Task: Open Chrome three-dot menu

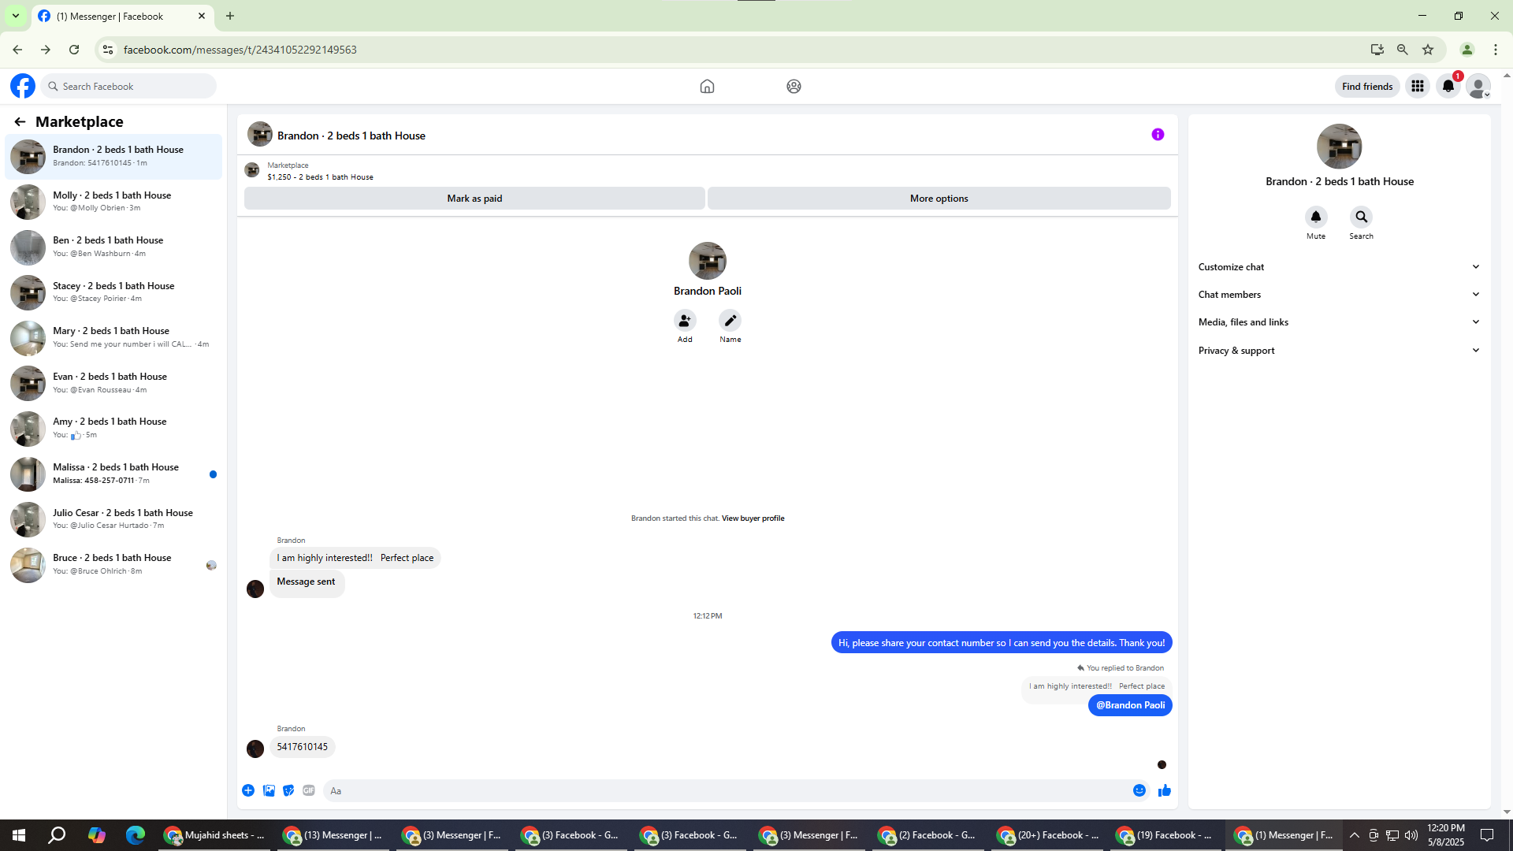Action: point(1496,50)
